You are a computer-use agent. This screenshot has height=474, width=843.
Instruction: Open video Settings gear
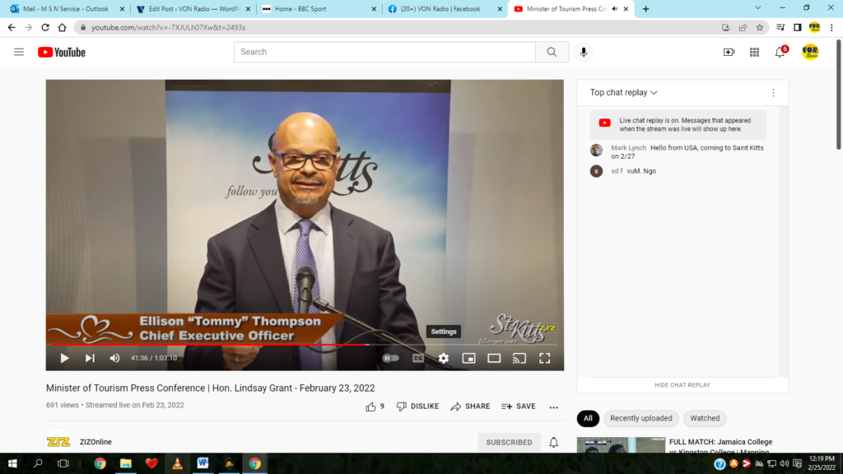444,358
